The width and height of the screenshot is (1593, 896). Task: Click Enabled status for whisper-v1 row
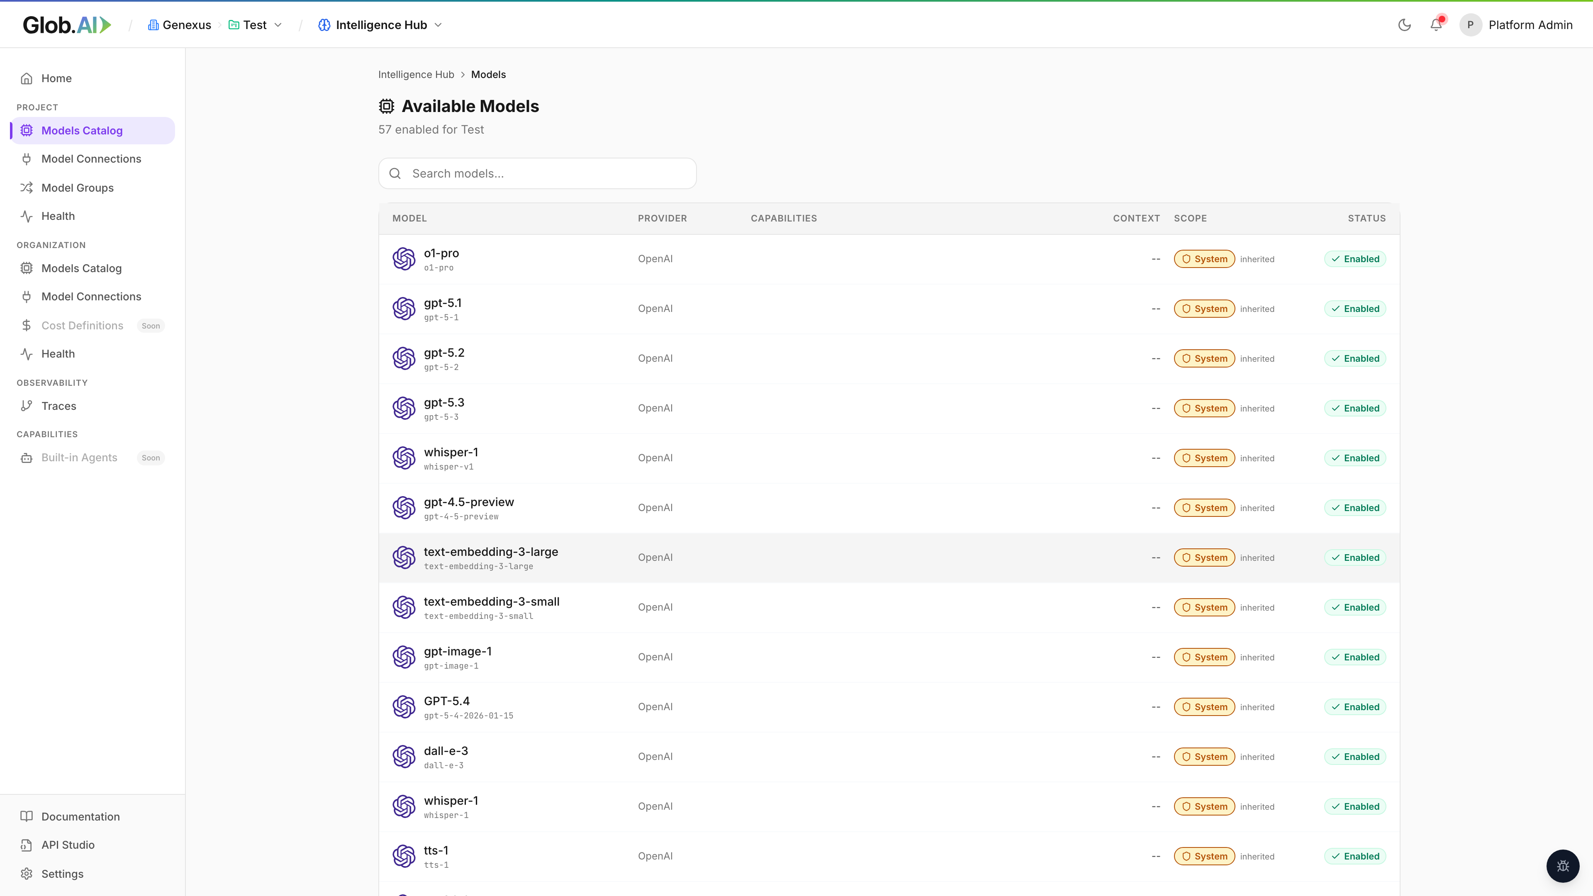[1355, 458]
